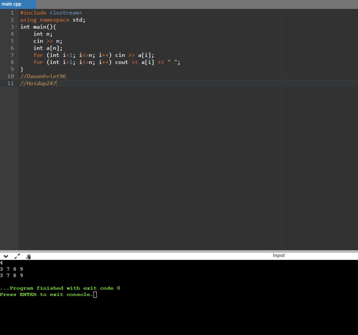Screen dimensions: 358x335
Task: Click the cout loop on line 8
Action: coord(107,62)
